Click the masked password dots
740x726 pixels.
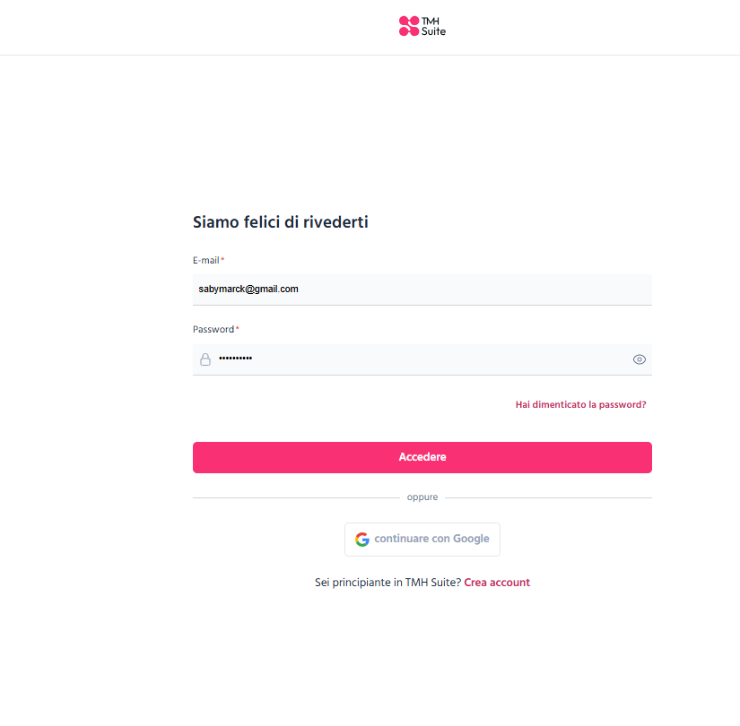236,358
